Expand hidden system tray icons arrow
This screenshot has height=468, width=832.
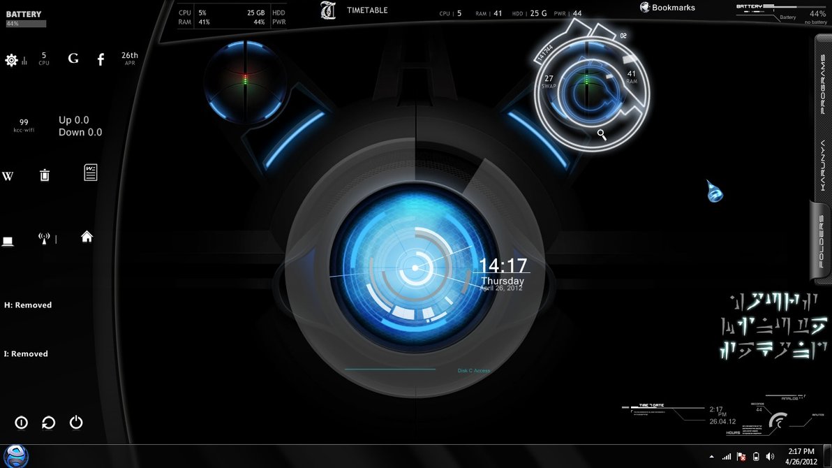click(711, 457)
